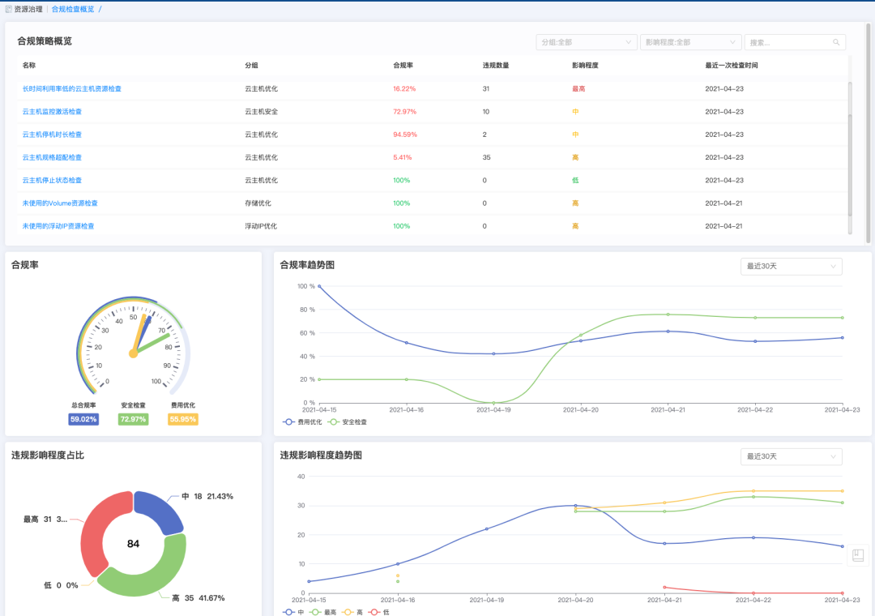Toggle 低 legend in impact trend chart
Image resolution: width=875 pixels, height=616 pixels.
[x=379, y=612]
